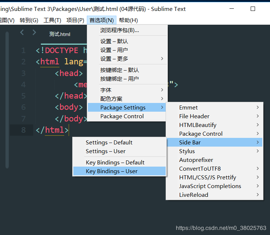Open 浏览程序包(B)... menu entry
The width and height of the screenshot is (270, 235).
tap(127, 30)
